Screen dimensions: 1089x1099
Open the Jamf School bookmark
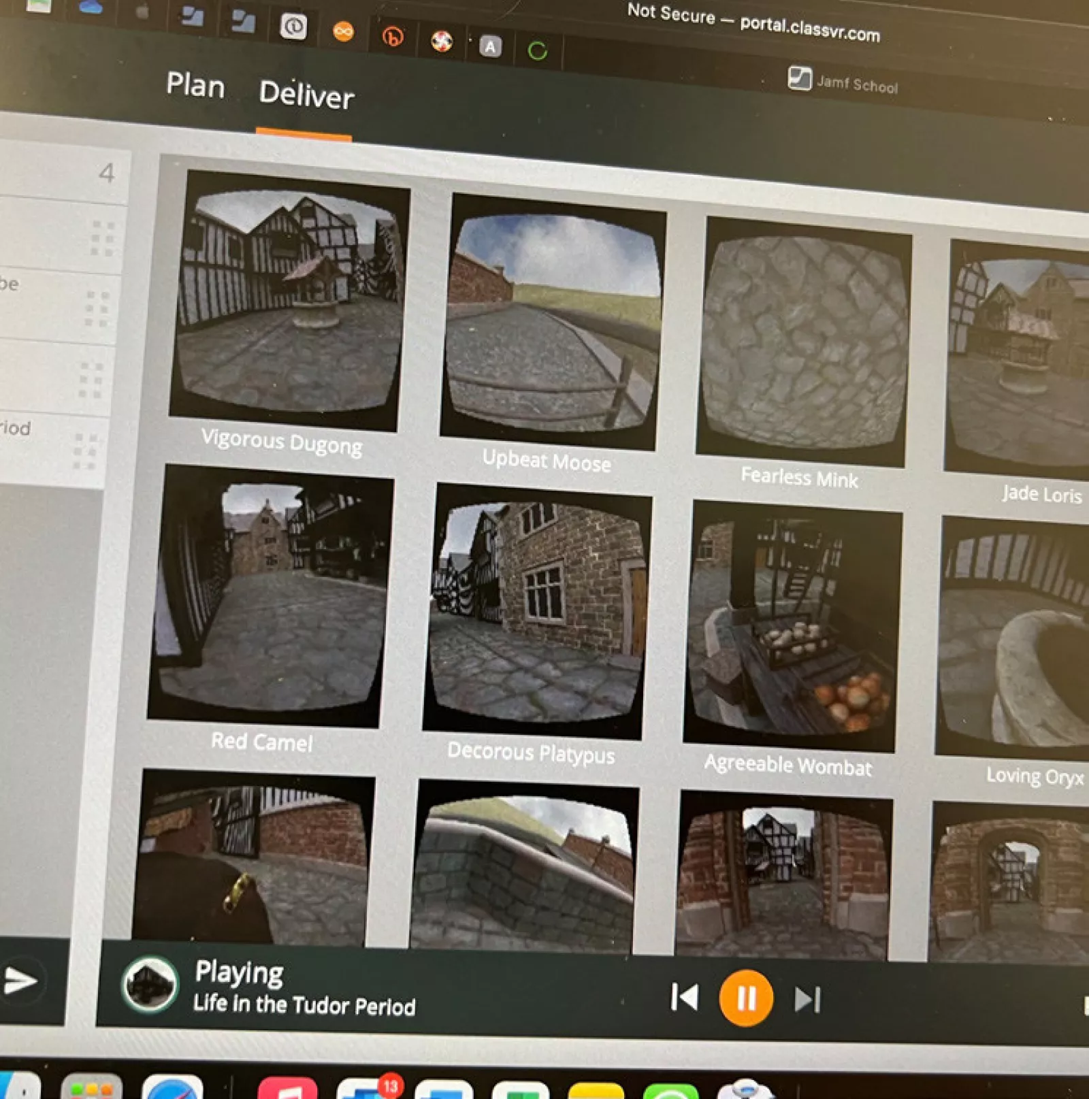coord(843,82)
